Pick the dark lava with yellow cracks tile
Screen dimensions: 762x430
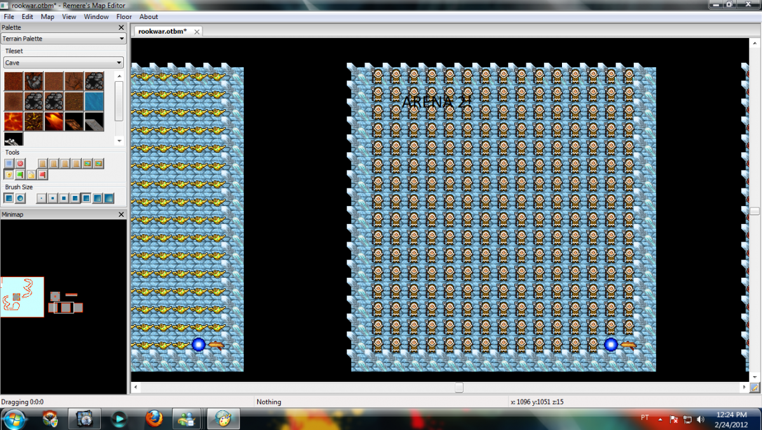pyautogui.click(x=34, y=122)
